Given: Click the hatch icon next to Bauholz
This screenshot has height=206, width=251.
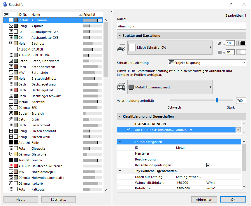Looking at the screenshot, I should coord(11,43).
